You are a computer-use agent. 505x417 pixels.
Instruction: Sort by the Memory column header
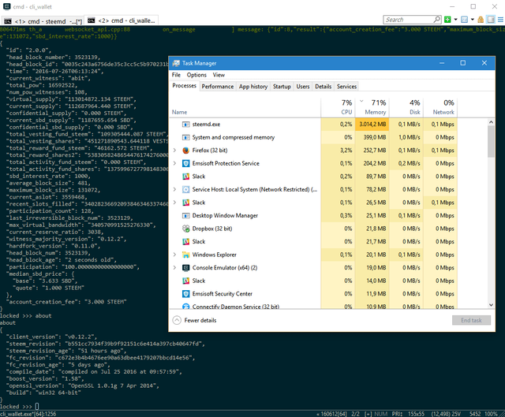click(x=372, y=107)
